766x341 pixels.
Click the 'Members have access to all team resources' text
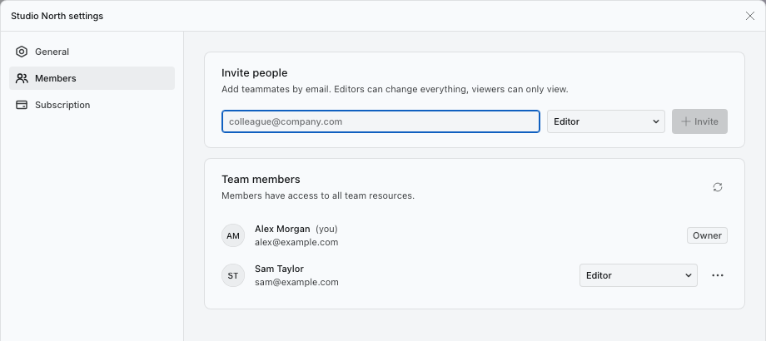click(318, 195)
